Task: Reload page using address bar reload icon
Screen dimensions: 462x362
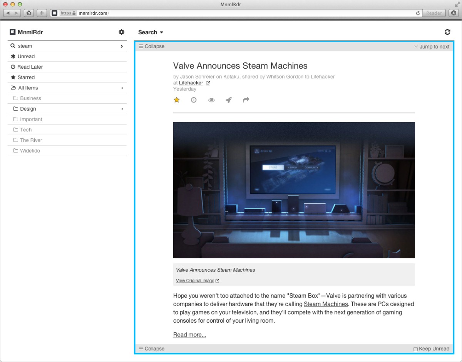Action: coord(418,13)
